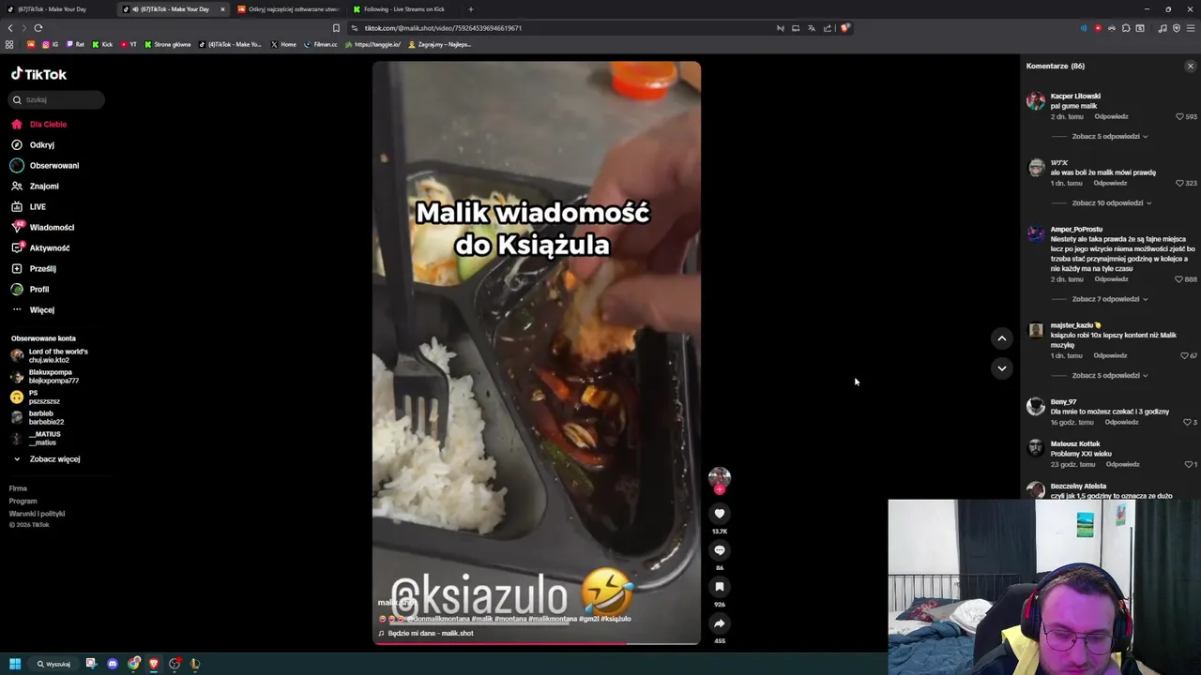This screenshot has height=675, width=1201.
Task: Like majster_kaziu comment with 67 likes
Action: pos(1184,356)
